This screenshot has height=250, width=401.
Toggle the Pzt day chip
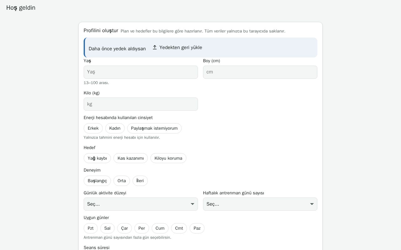91,228
